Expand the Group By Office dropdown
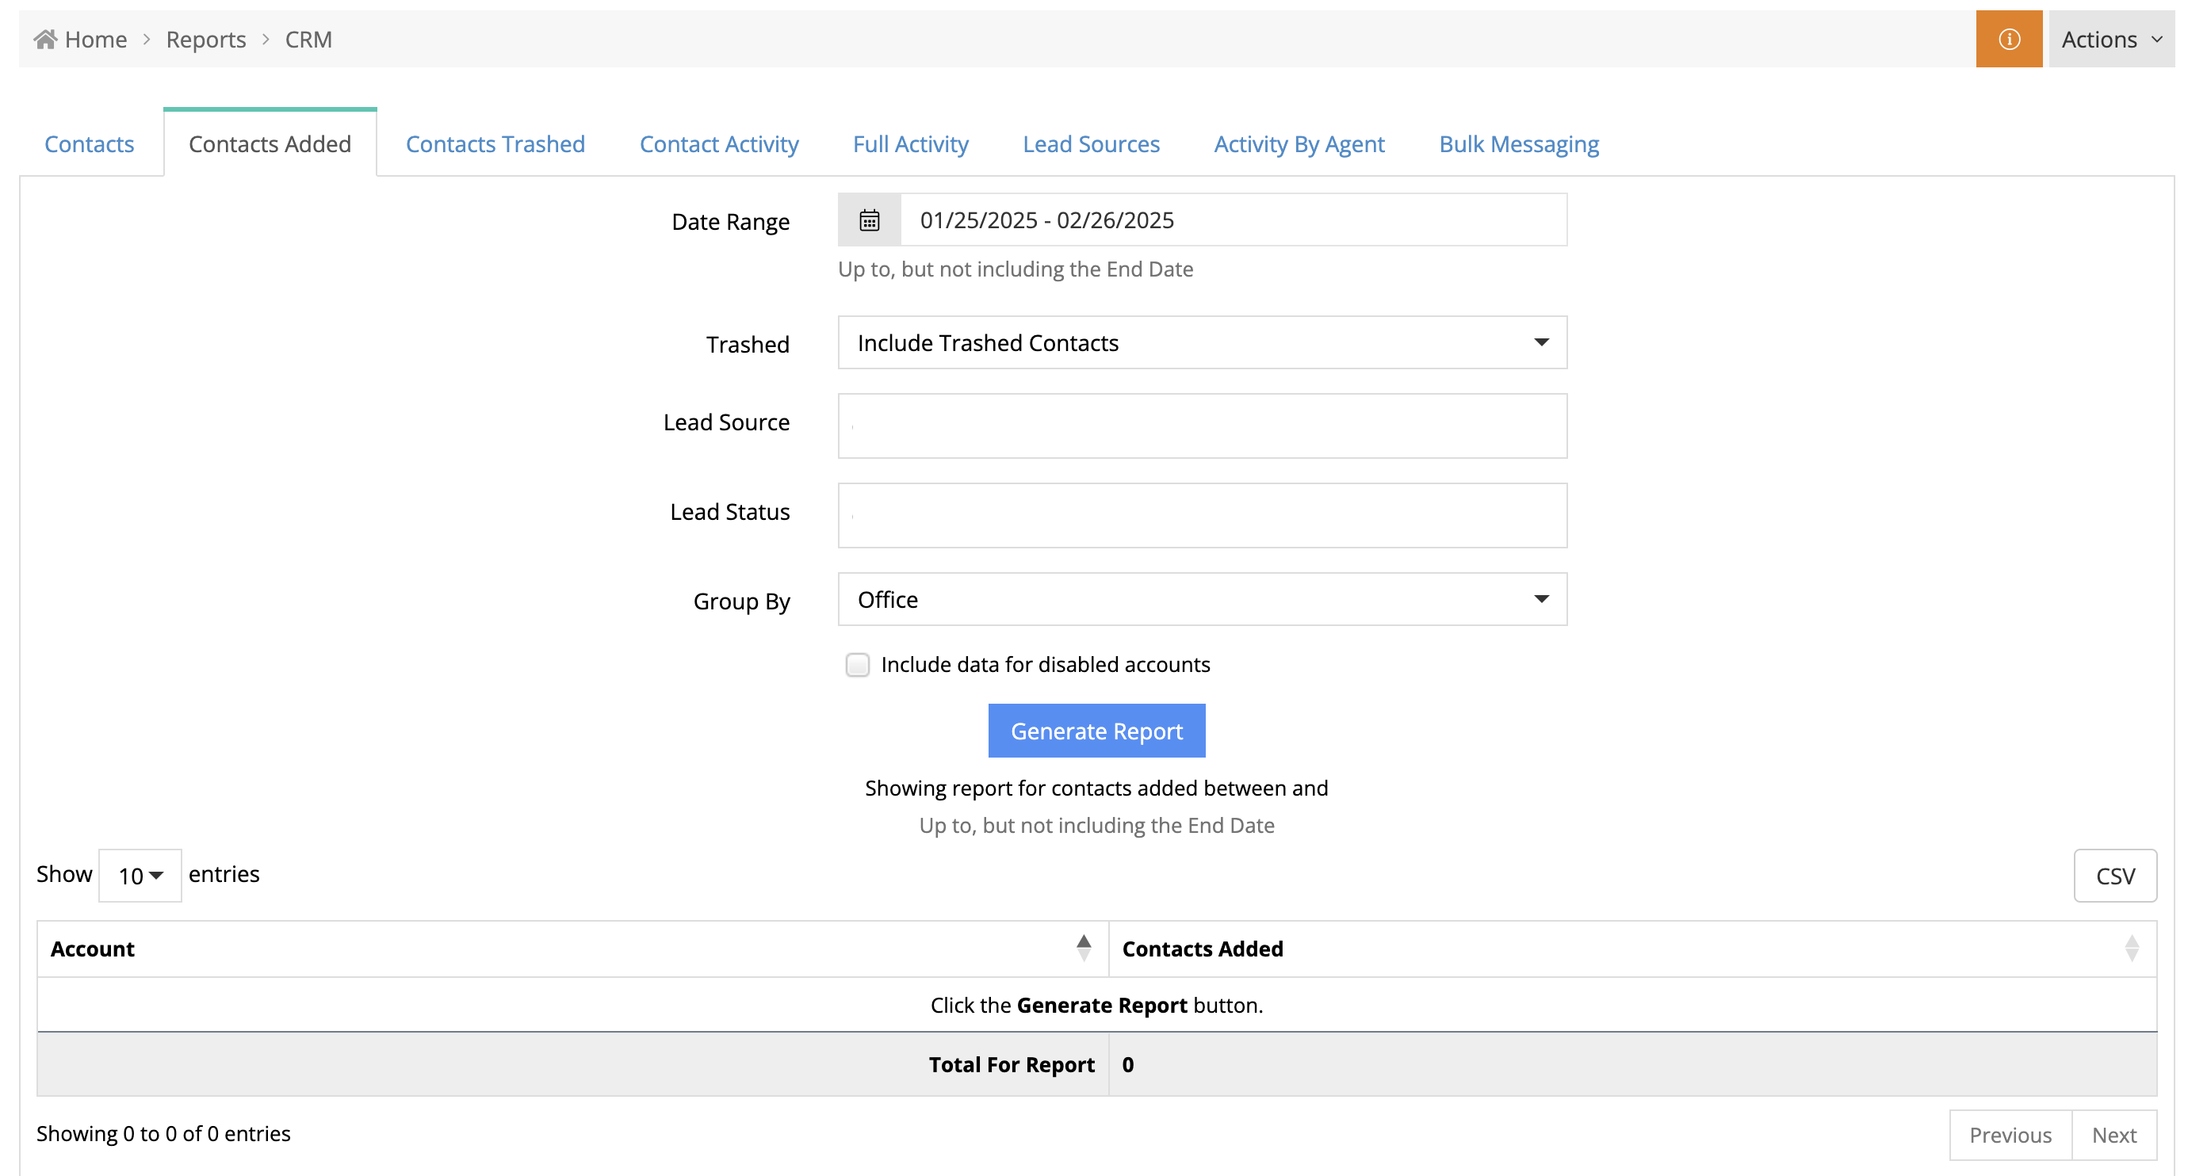The width and height of the screenshot is (2188, 1176). point(1201,599)
